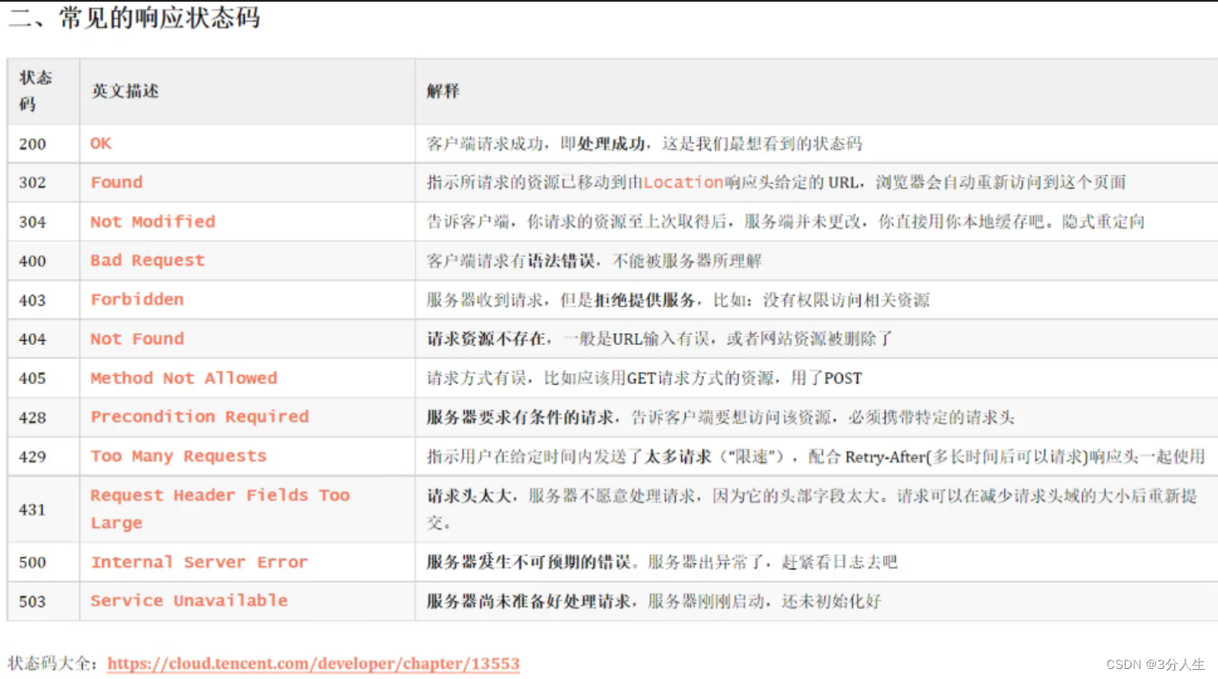Click the explanation starting 请求方式有误

click(643, 378)
